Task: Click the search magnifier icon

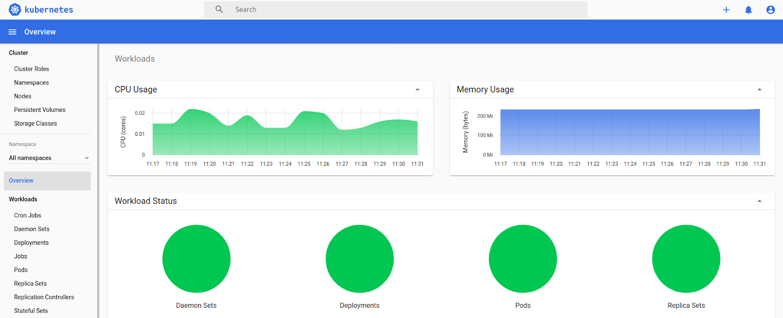Action: coord(219,9)
